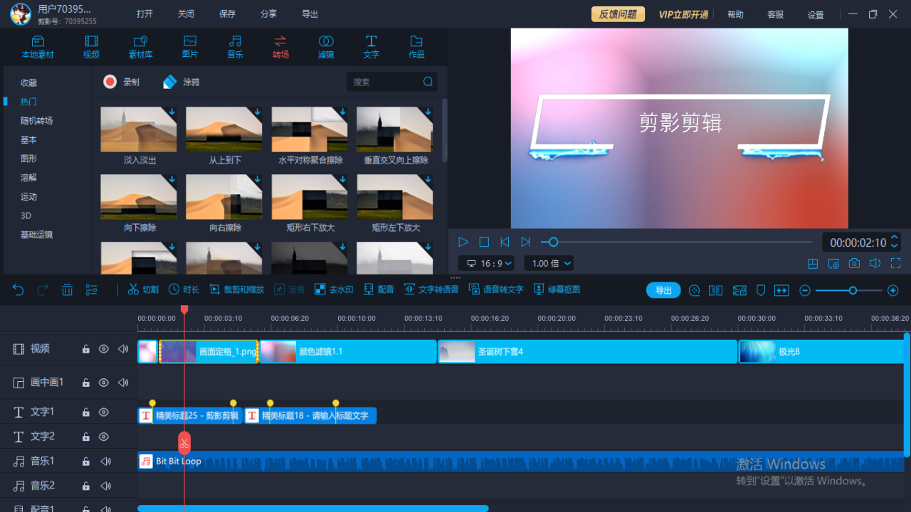Adjust the timeline zoom slider

click(x=852, y=290)
